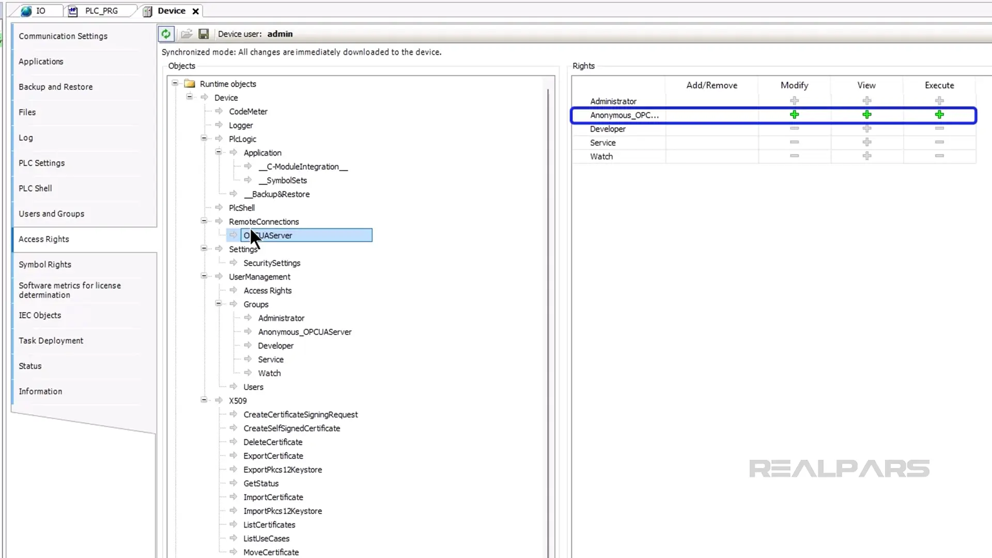Open the Users and Groups tab
This screenshot has width=992, height=558.
pos(52,214)
